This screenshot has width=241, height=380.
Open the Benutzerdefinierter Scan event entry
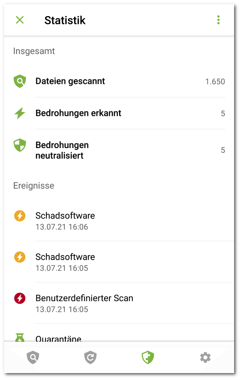click(x=119, y=303)
